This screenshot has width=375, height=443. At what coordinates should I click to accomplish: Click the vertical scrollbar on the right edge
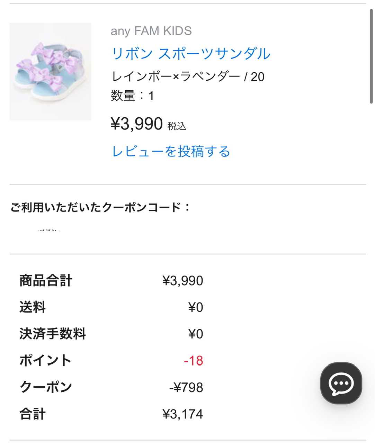tap(371, 55)
